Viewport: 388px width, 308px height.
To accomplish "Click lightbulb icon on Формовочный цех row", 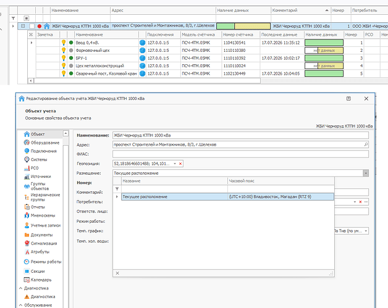I will 64,50.
